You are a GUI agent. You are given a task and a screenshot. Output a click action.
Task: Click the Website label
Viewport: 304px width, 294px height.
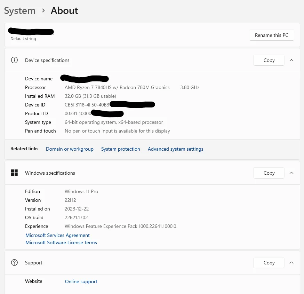pos(33,281)
